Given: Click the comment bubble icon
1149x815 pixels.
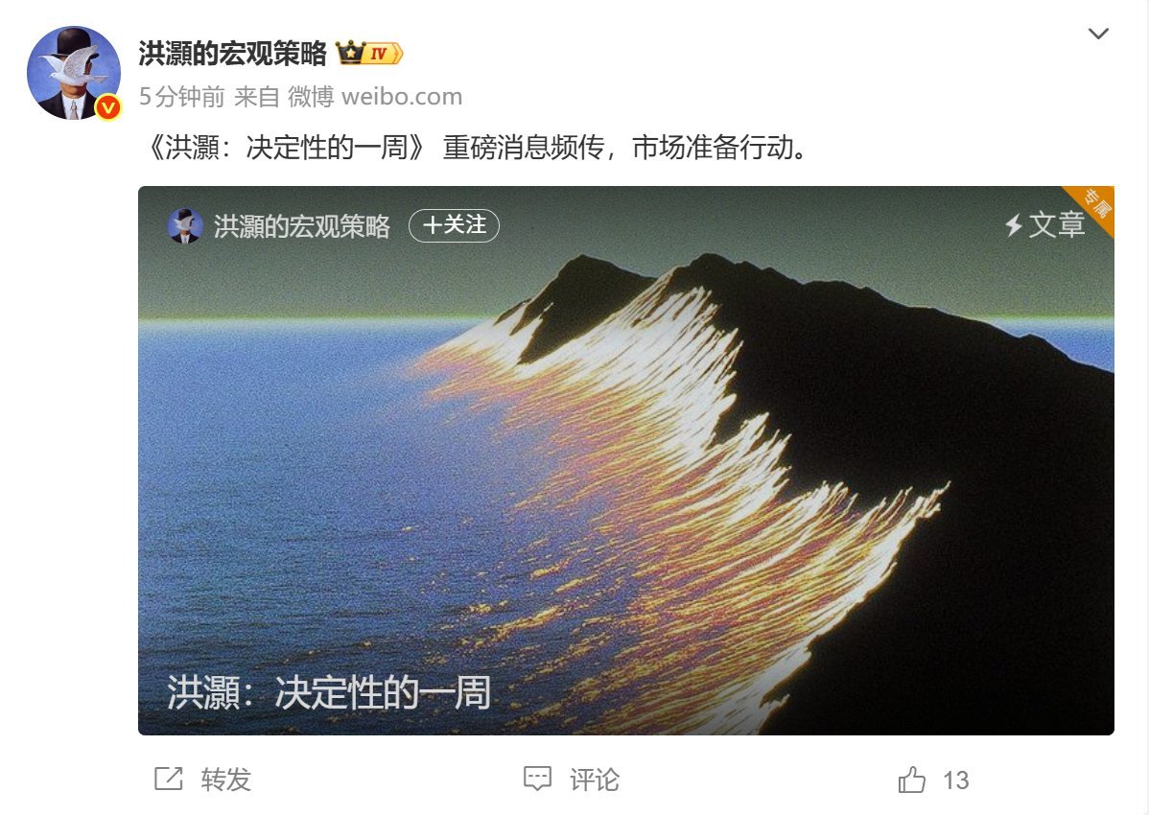Looking at the screenshot, I should pos(537,779).
